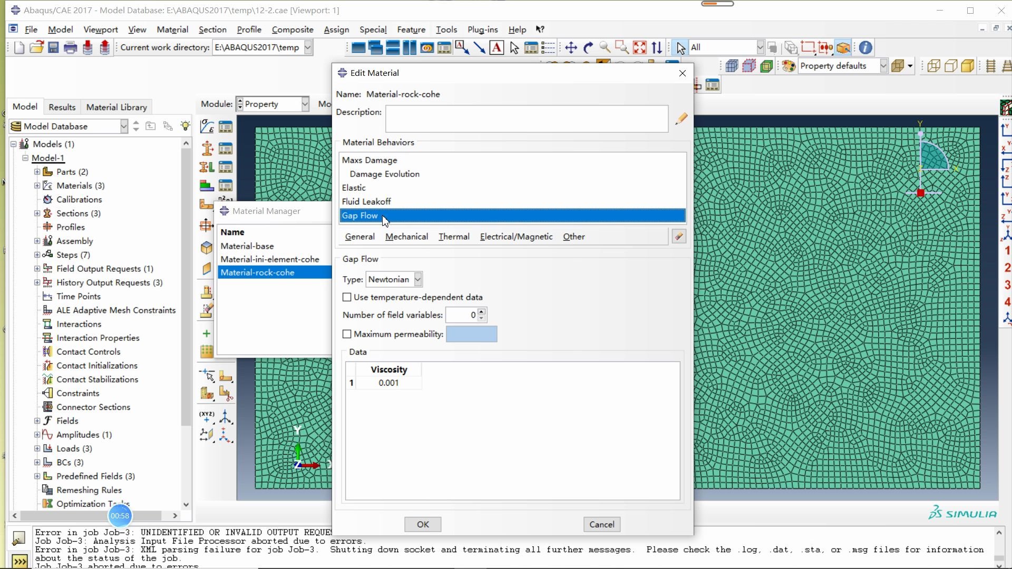Click the Create Text annotation icon
The height and width of the screenshot is (569, 1012).
click(497, 48)
